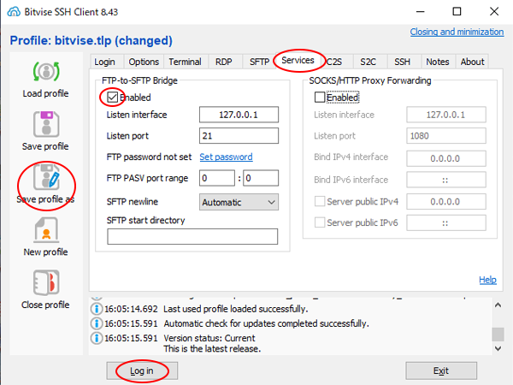This screenshot has height=385, width=513.
Task: Click 'Version status: Current' log text
Action: [x=209, y=338]
